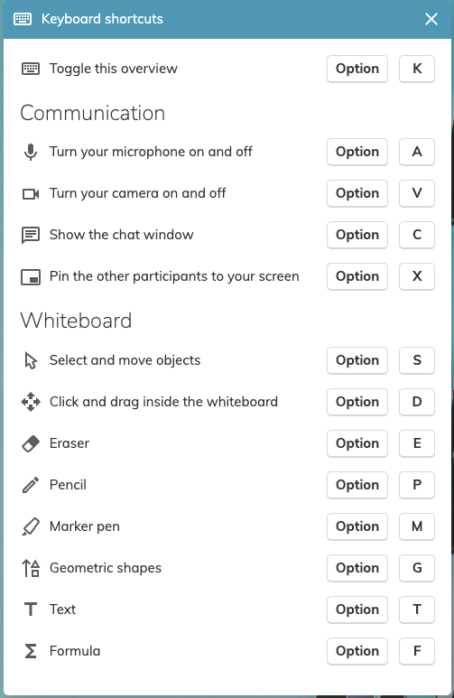Click the pin participants picture-in-picture icon
The width and height of the screenshot is (454, 698).
(x=31, y=277)
